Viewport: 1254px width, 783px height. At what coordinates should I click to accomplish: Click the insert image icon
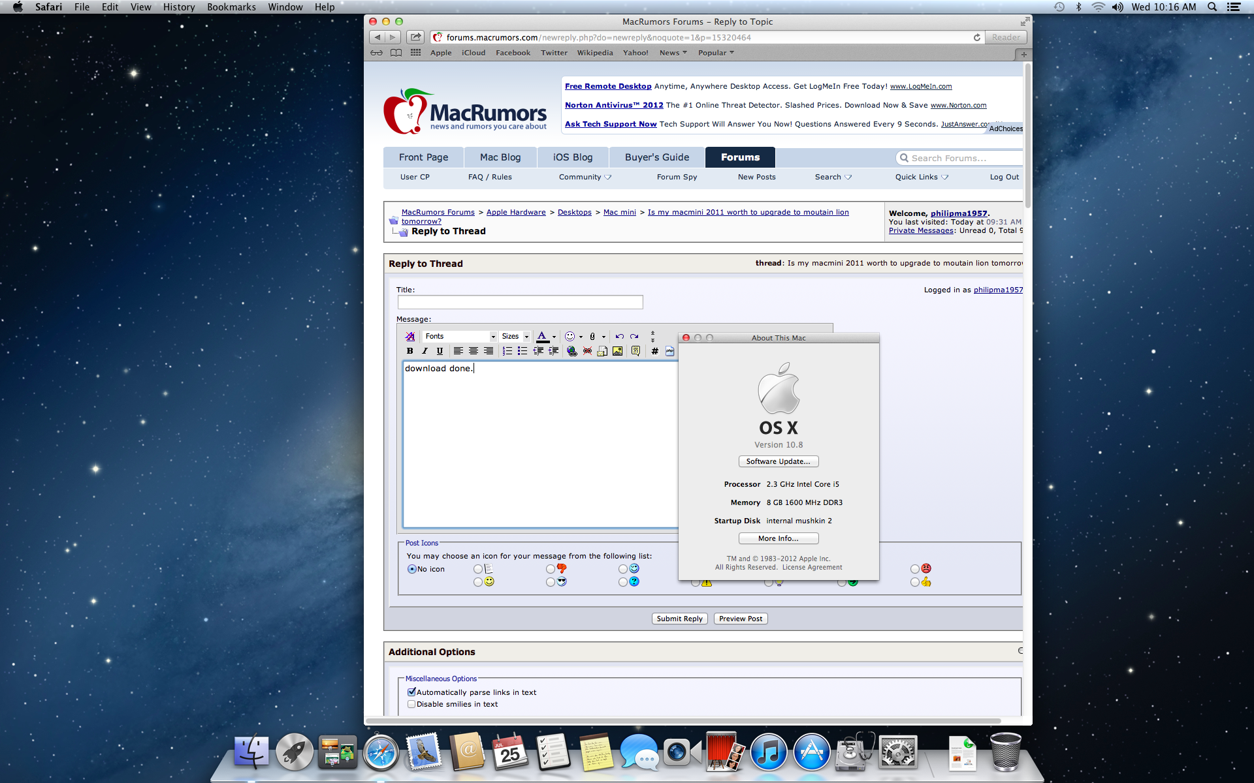point(617,351)
